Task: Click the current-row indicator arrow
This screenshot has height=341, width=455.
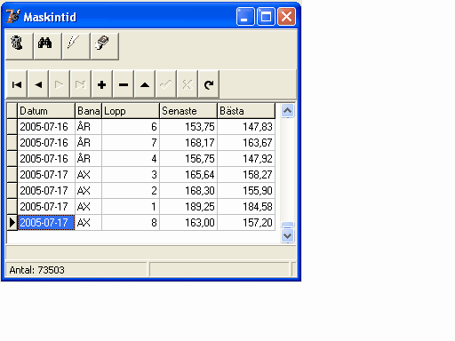Action: tap(12, 223)
